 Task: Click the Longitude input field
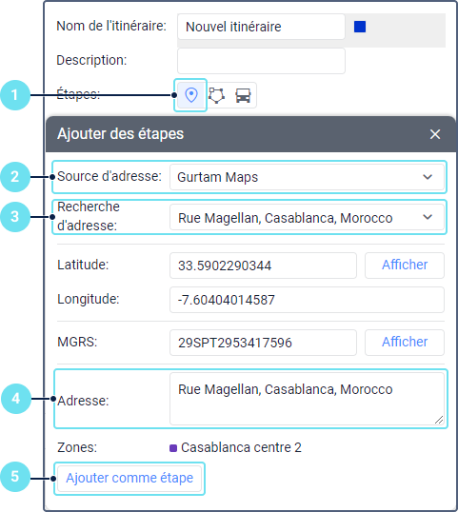307,300
